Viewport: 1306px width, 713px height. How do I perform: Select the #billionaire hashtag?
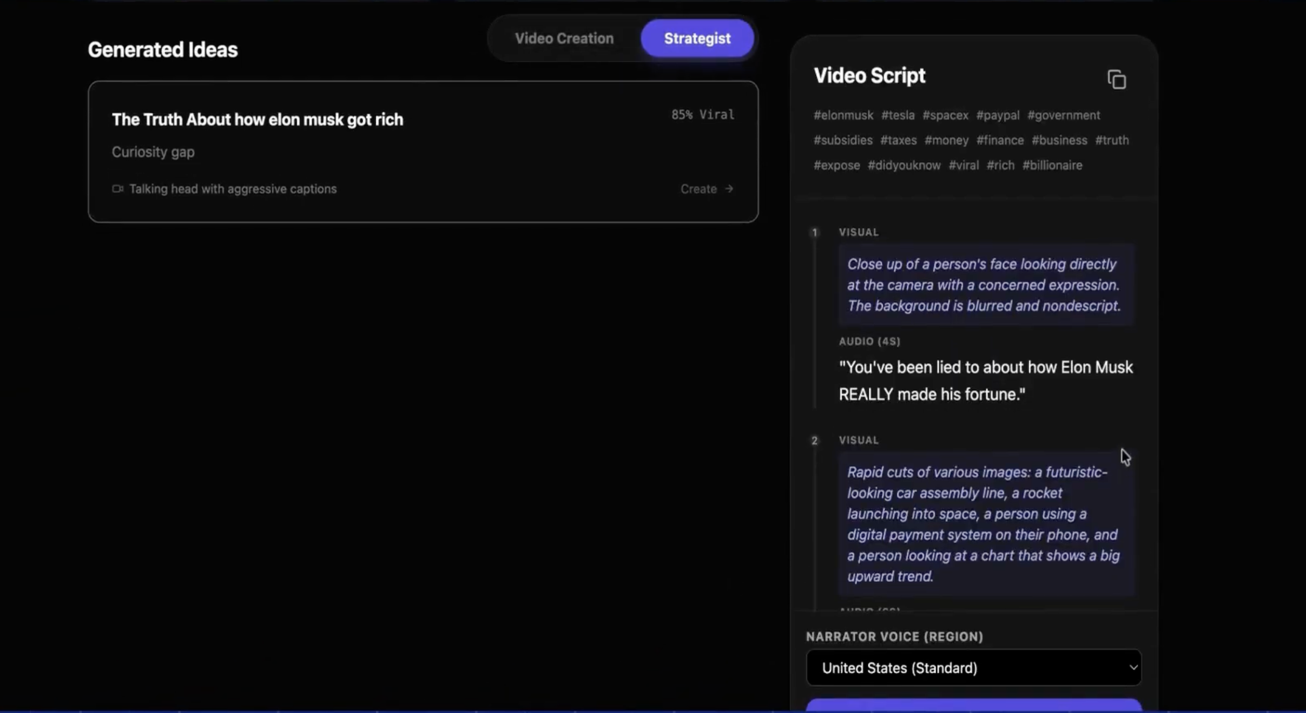(x=1052, y=165)
